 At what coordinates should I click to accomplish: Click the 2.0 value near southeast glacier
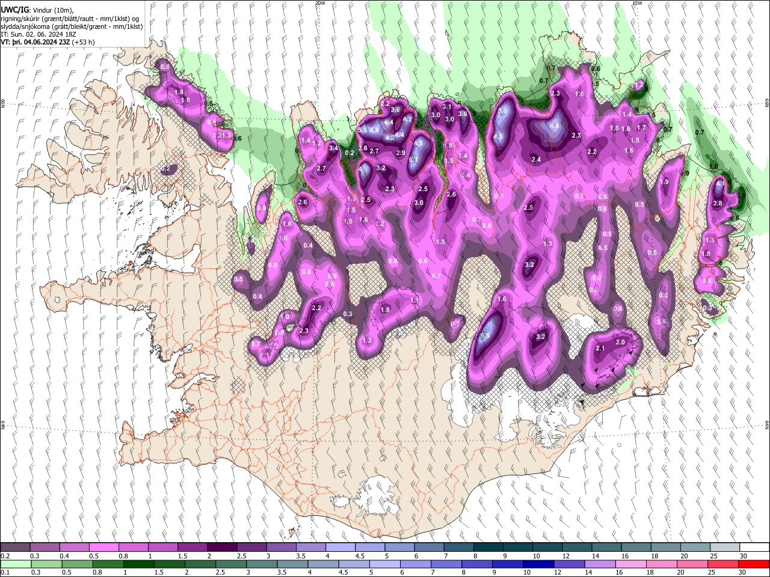tap(620, 342)
